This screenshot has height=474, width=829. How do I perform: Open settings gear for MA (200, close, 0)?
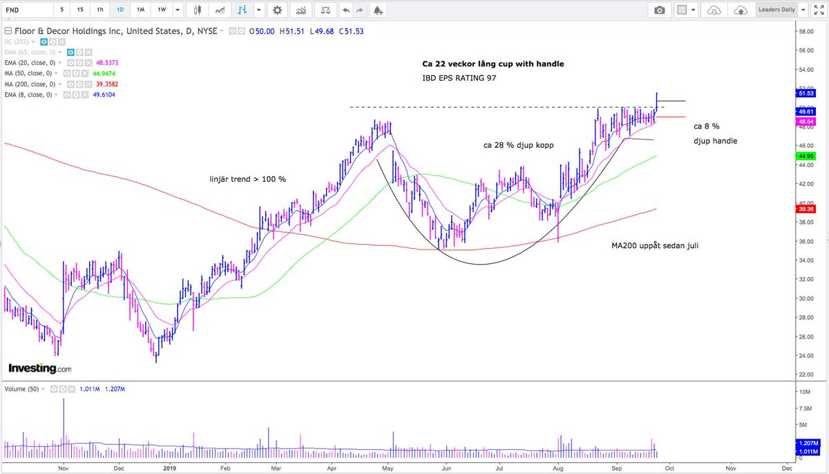point(79,84)
